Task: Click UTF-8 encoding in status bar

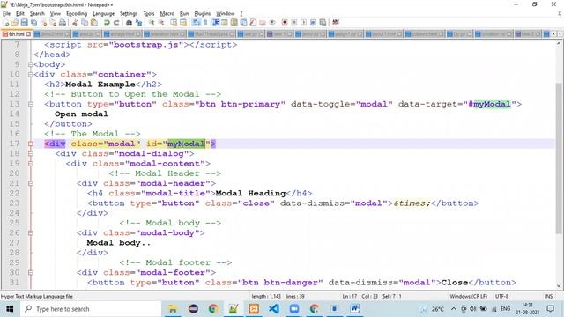Action: pyautogui.click(x=501, y=297)
